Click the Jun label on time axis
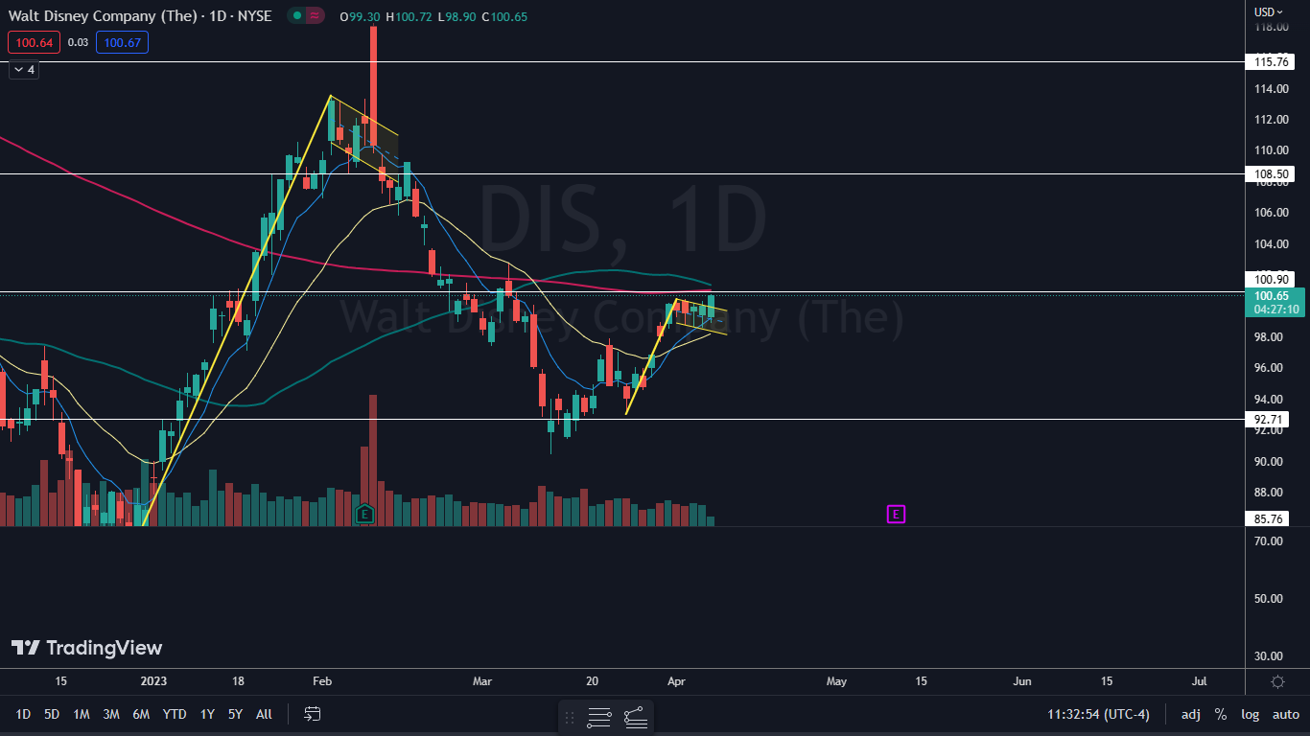The image size is (1310, 736). (1022, 681)
